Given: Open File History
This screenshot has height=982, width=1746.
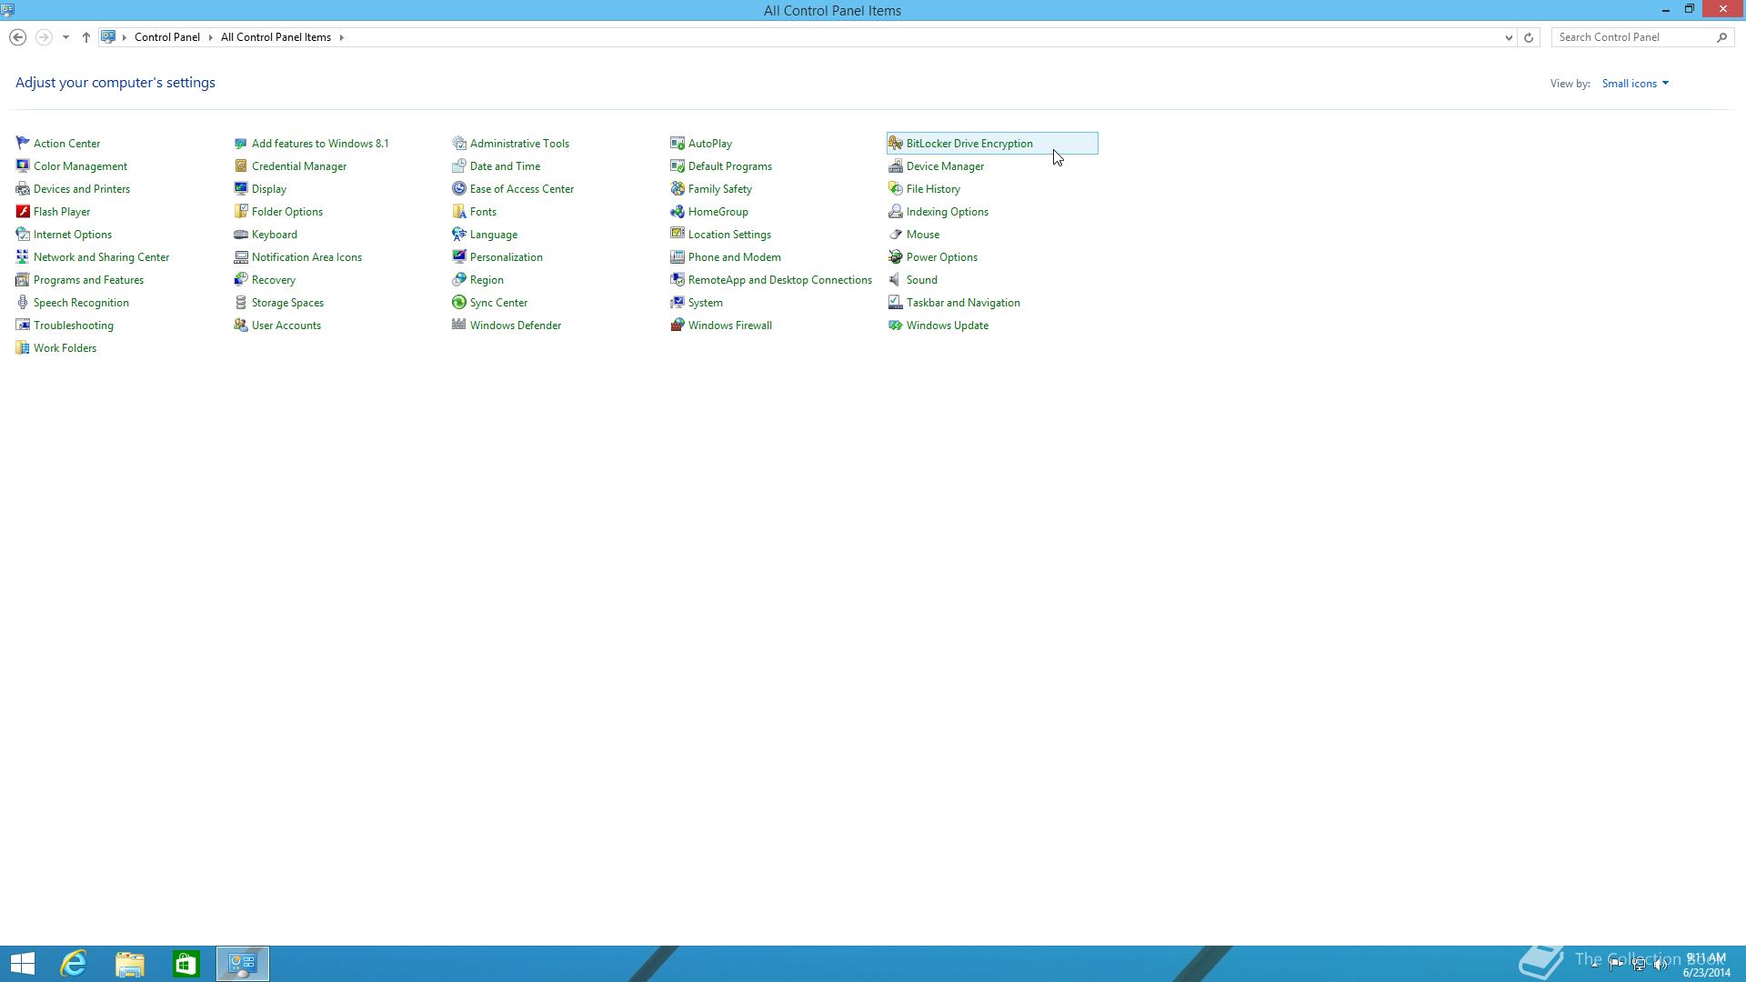Looking at the screenshot, I should [933, 188].
